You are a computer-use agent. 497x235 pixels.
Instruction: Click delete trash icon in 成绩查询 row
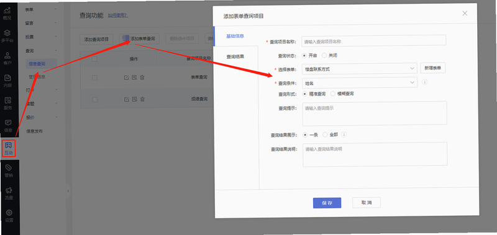142,99
